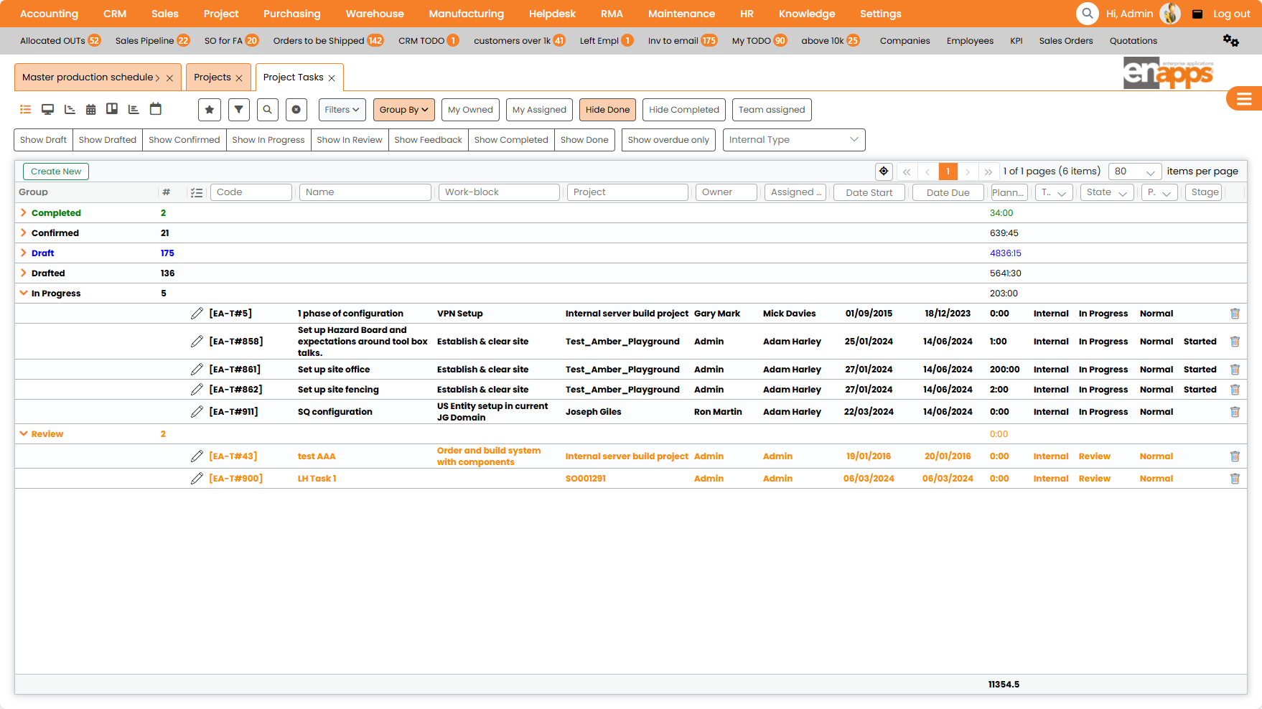This screenshot has height=709, width=1262.
Task: Open the Gantt chart view icon
Action: pos(70,110)
